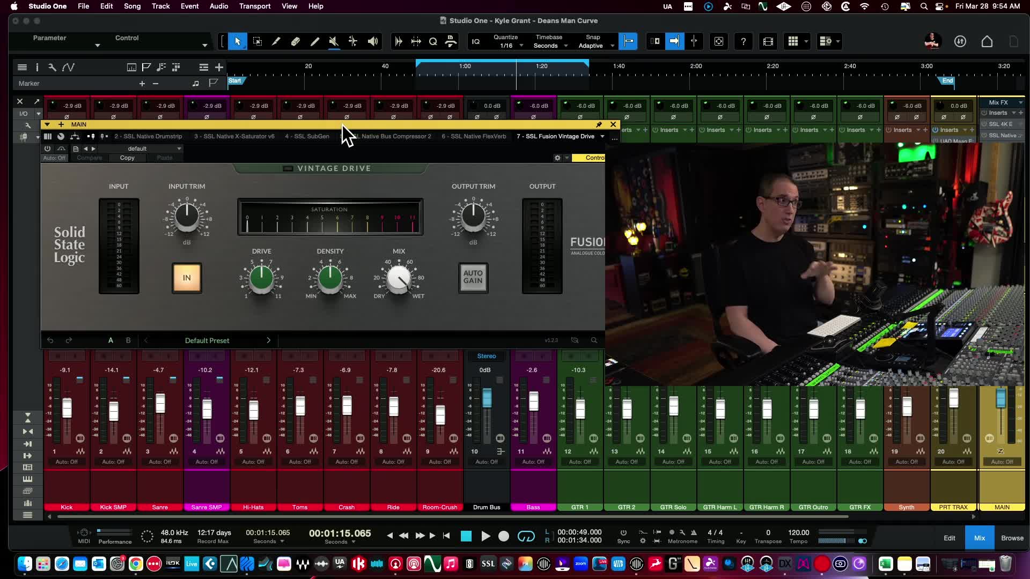Click the Play transport button

point(485,536)
